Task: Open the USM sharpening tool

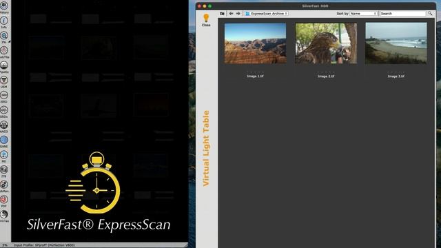Action: coord(4,80)
